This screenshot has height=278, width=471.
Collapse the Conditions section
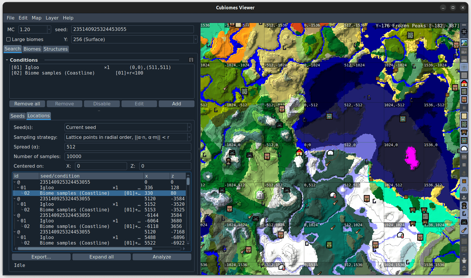[x=7, y=60]
